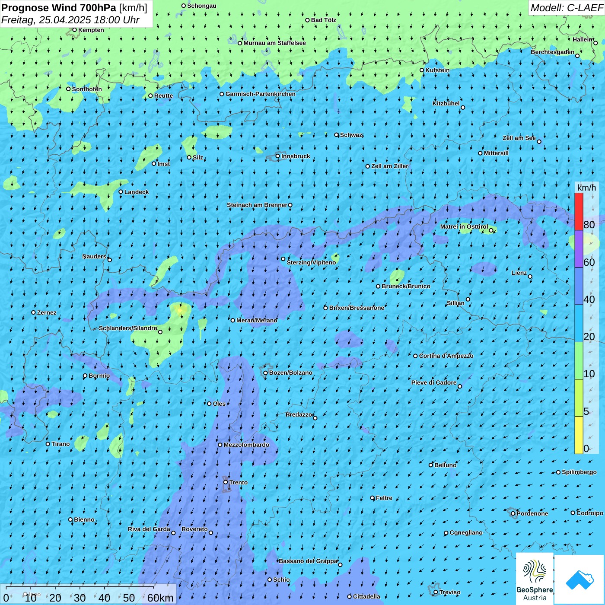This screenshot has height=605, width=605.
Task: Click the GeoSphere Austria logo
Action: coord(535,579)
